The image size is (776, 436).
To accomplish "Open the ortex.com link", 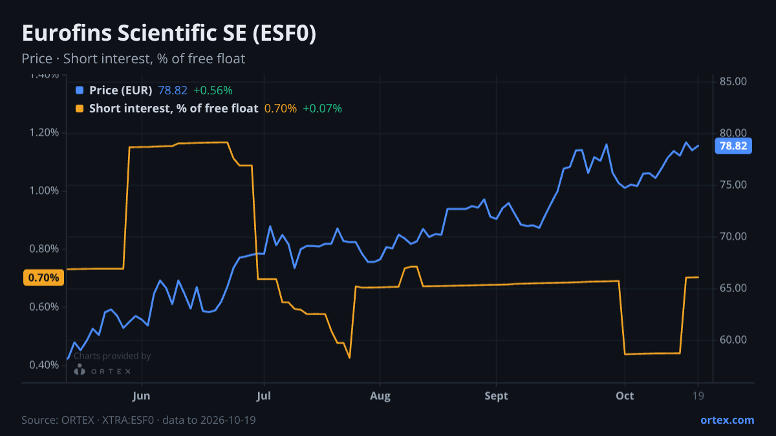I will click(x=727, y=420).
